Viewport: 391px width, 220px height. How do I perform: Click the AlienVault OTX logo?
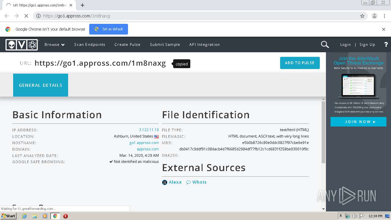(22, 45)
